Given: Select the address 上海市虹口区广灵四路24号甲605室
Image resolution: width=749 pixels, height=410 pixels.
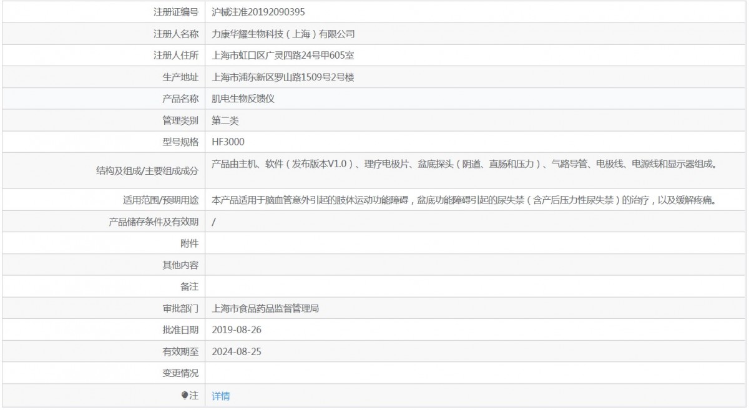Looking at the screenshot, I should [x=283, y=56].
